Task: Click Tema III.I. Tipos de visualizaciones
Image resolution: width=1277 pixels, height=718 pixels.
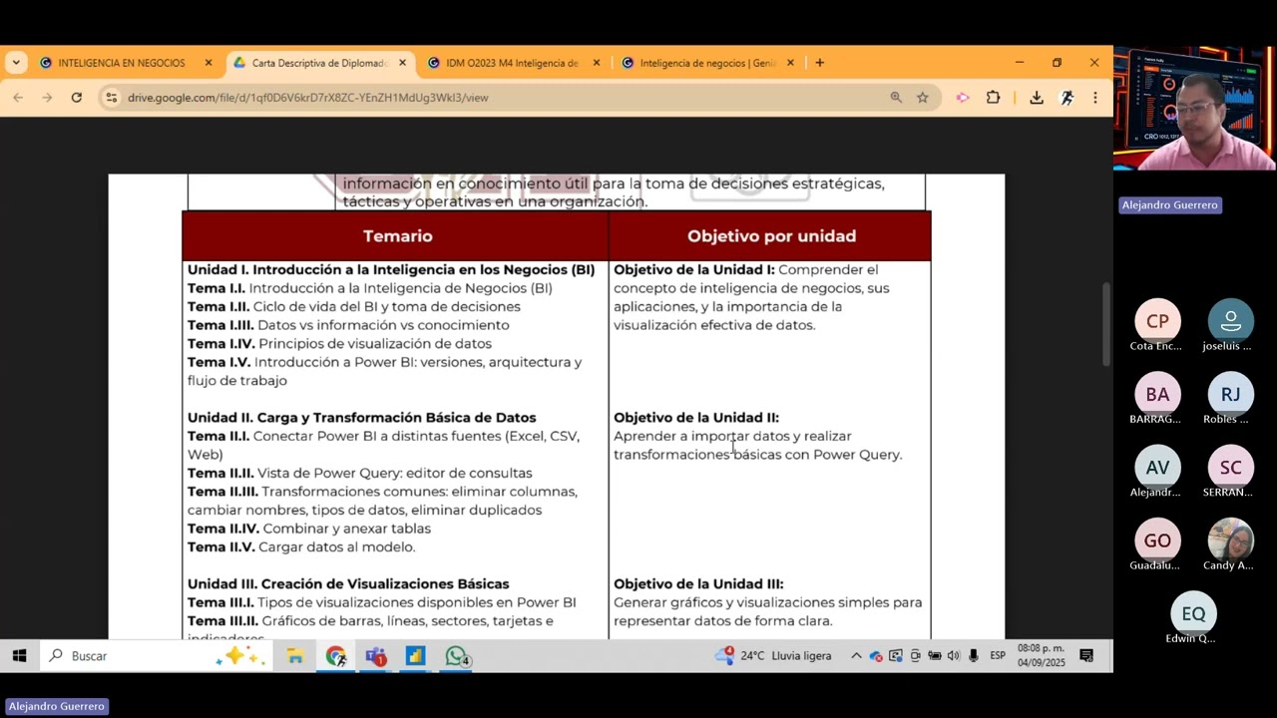Action: pyautogui.click(x=382, y=603)
